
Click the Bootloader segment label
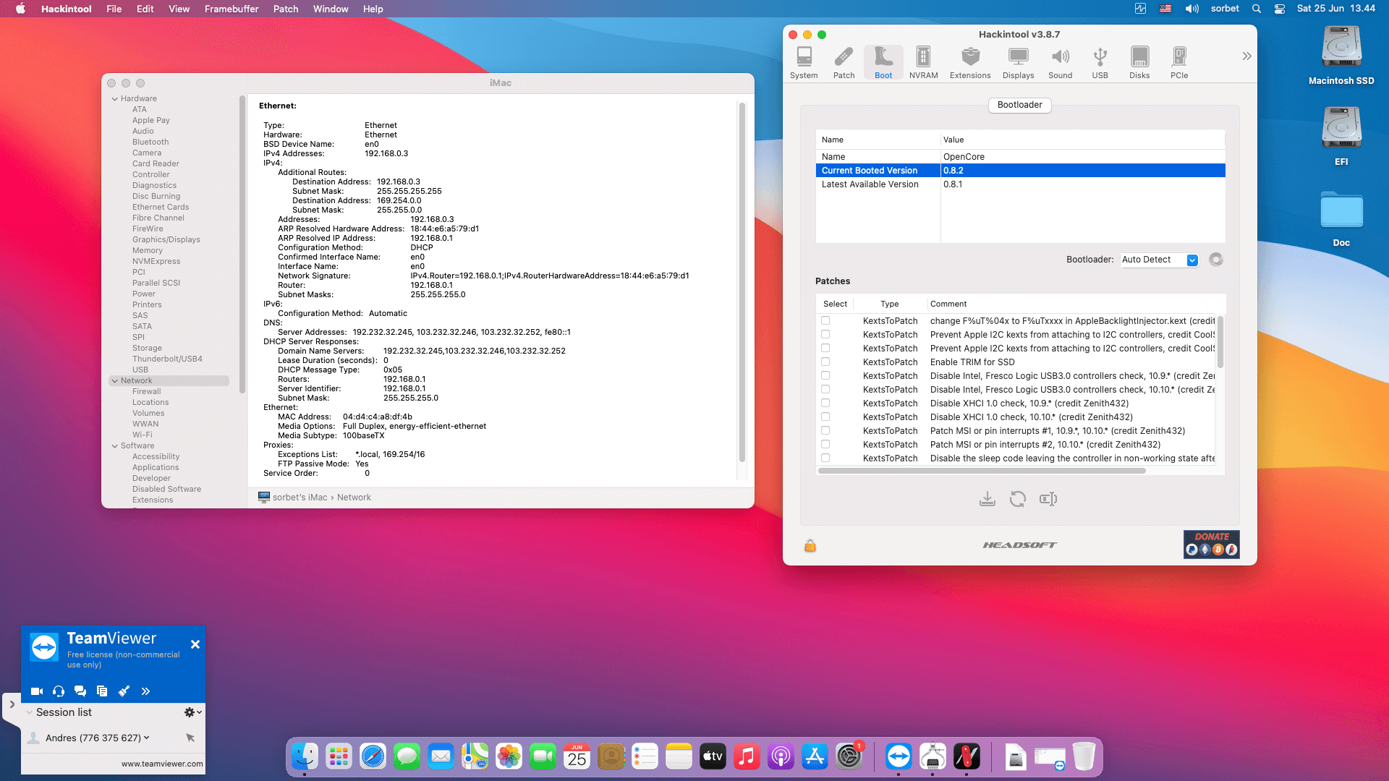point(1019,105)
